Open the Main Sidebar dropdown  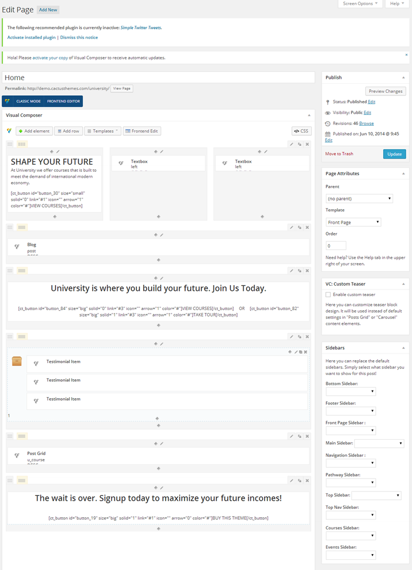379,443
